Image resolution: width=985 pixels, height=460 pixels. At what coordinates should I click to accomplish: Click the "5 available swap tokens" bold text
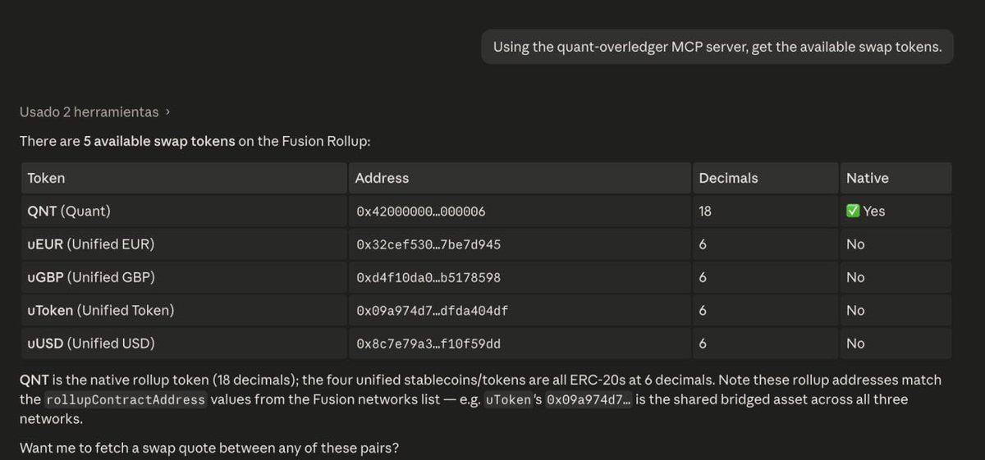point(159,141)
